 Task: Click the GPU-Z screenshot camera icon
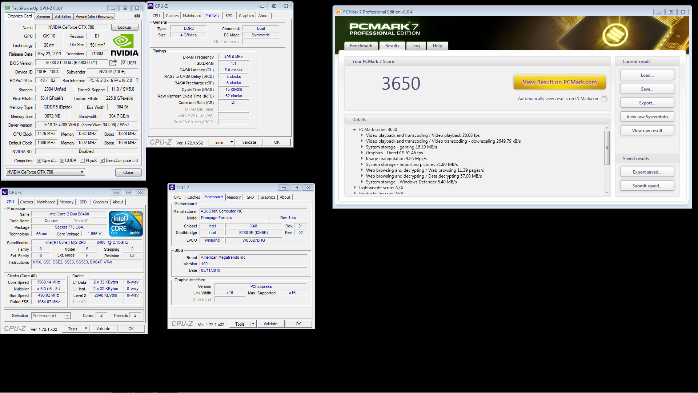(137, 16)
